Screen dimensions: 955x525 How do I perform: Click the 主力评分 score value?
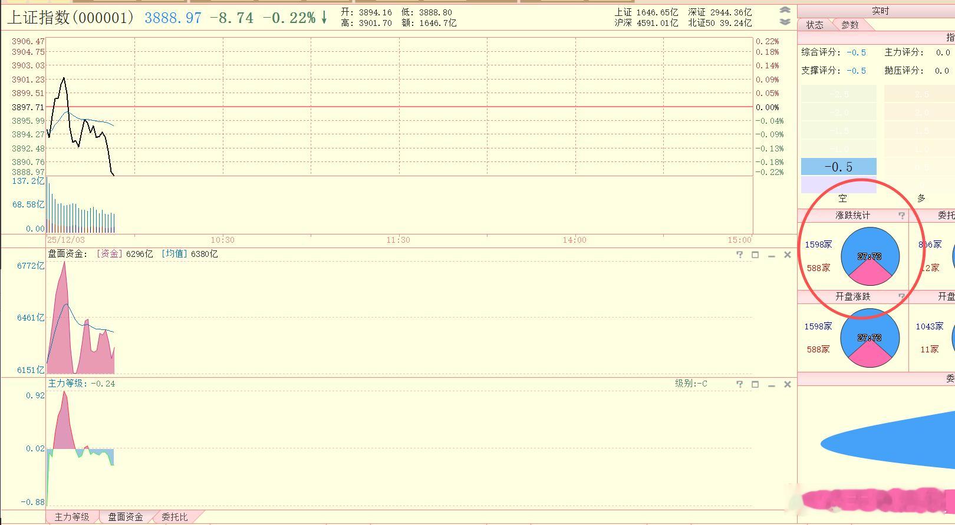pos(943,52)
